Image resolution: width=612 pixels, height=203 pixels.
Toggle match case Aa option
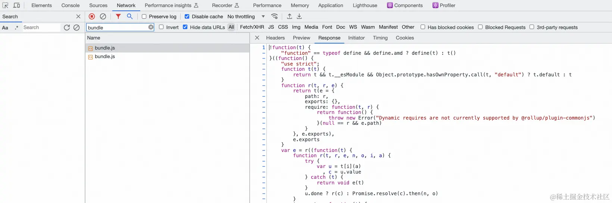(5, 28)
